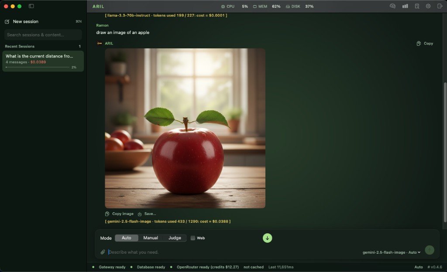
Task: Click the Gateway ready status dot
Action: pyautogui.click(x=93, y=267)
